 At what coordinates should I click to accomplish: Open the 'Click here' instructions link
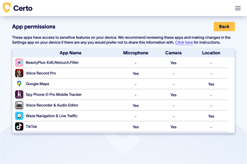coord(184,42)
